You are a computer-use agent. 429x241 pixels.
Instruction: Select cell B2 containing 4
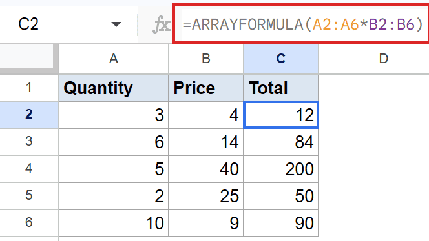206,115
